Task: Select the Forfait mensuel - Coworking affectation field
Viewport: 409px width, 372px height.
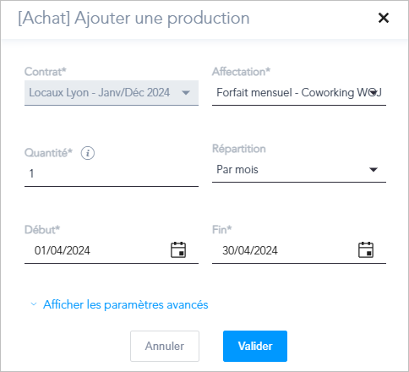Action: 299,93
